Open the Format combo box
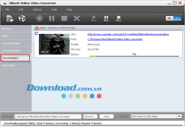Image resolution: width=185 pixels, height=127 pixels. pos(156,116)
